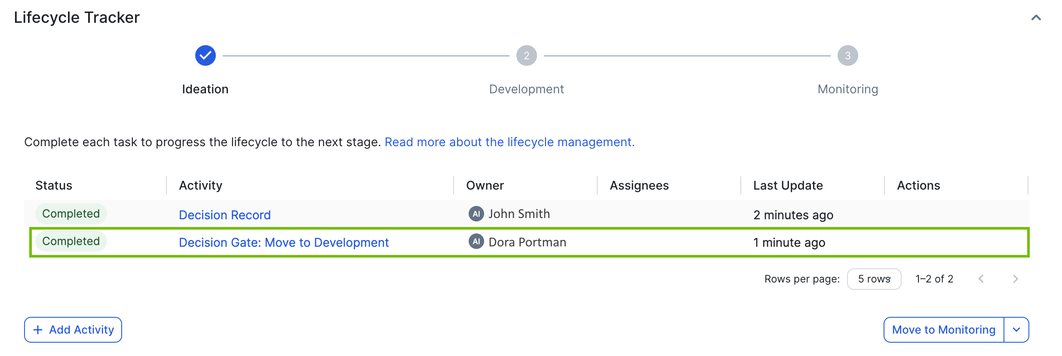Click the Development stage label
This screenshot has height=356, width=1062.
(526, 89)
